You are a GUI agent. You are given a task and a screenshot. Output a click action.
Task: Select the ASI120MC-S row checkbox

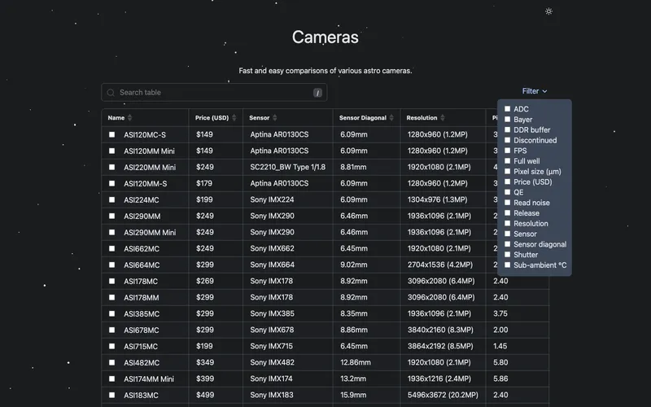click(x=111, y=134)
